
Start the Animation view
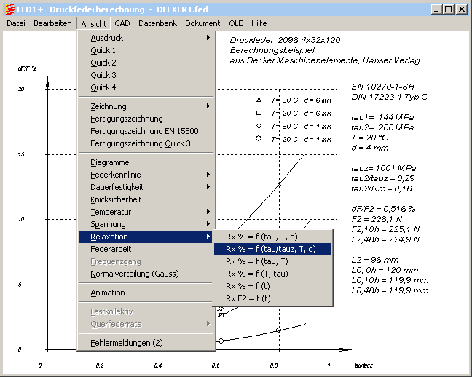(108, 293)
